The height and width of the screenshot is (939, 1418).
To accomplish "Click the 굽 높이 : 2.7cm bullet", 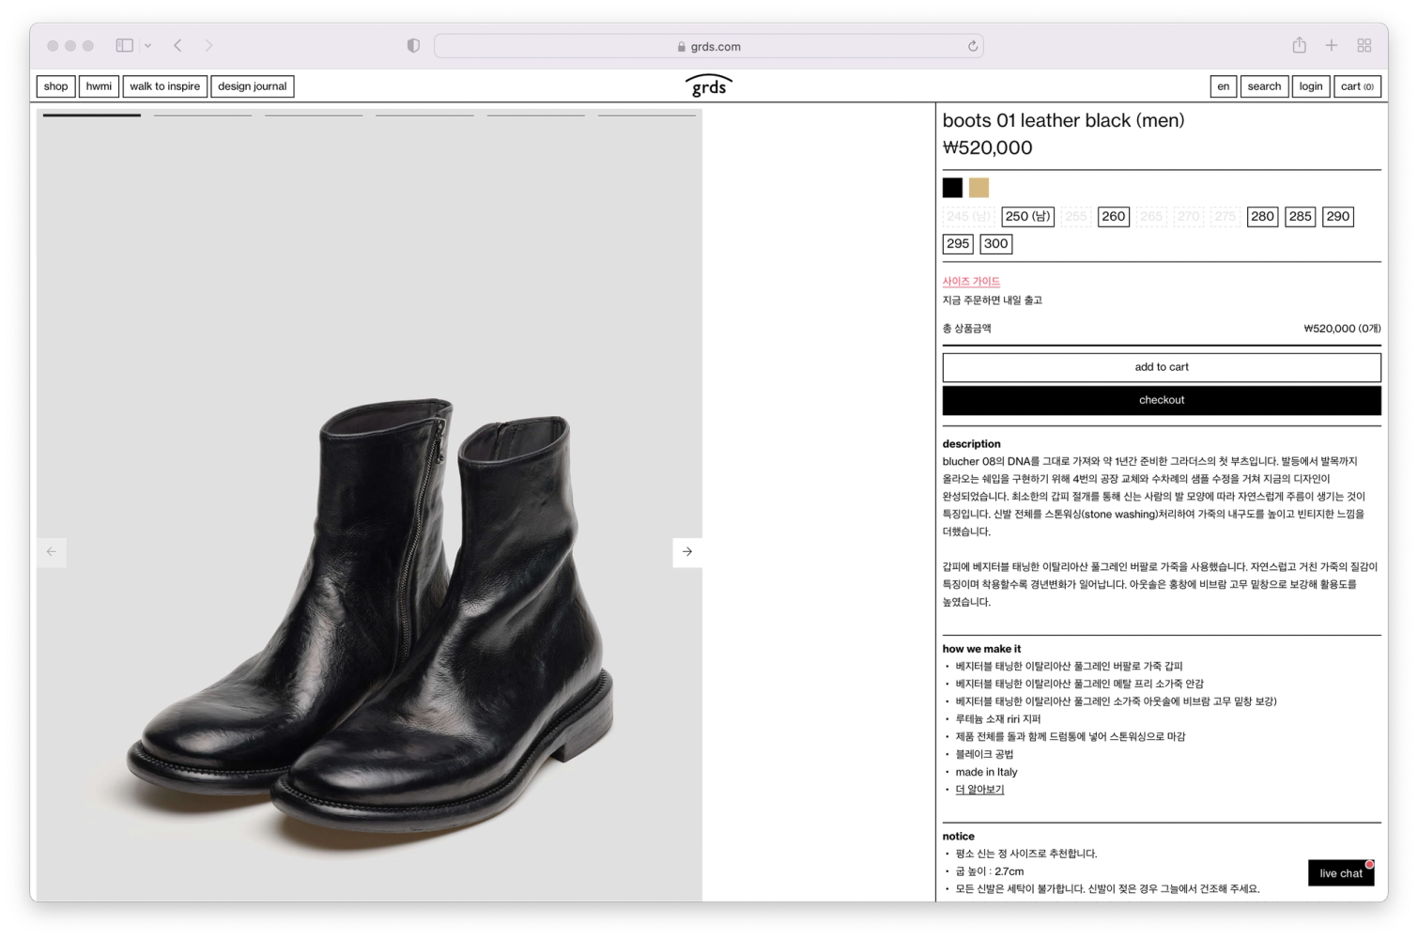I will [x=990, y=871].
